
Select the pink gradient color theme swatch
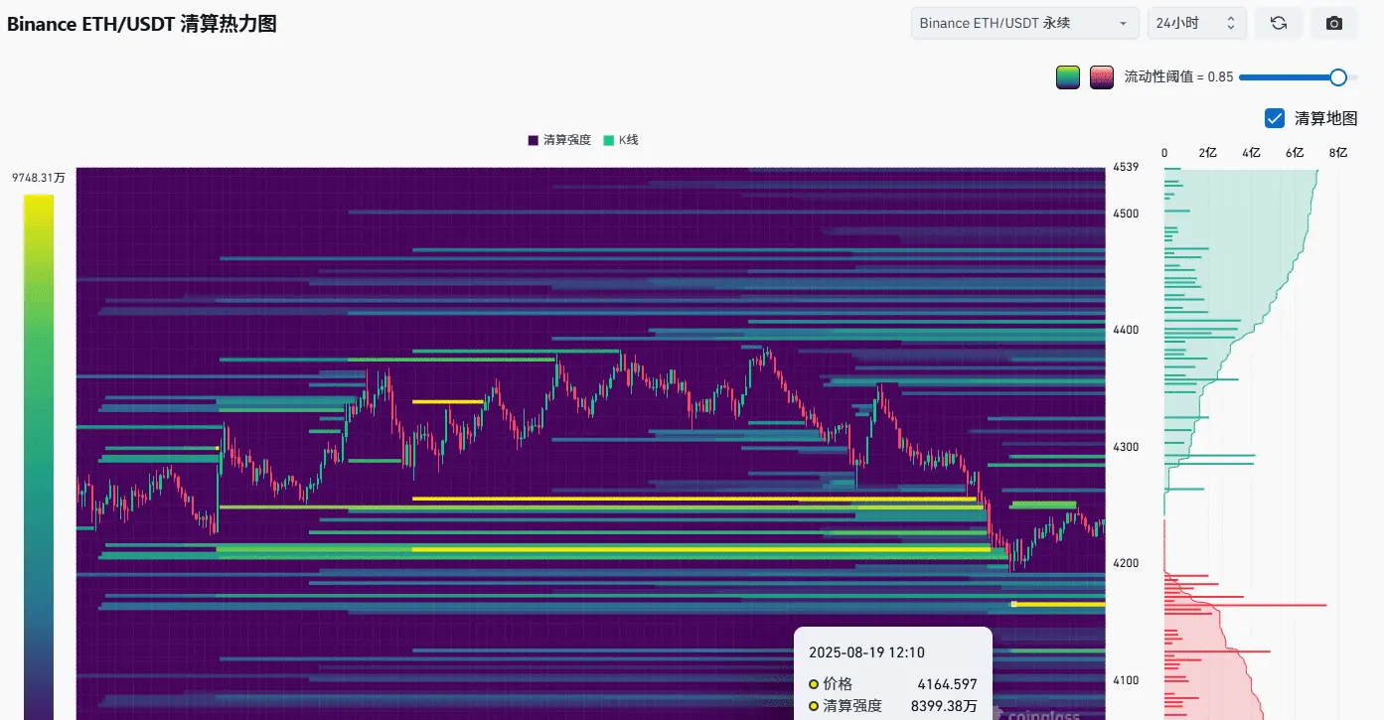pyautogui.click(x=1101, y=77)
